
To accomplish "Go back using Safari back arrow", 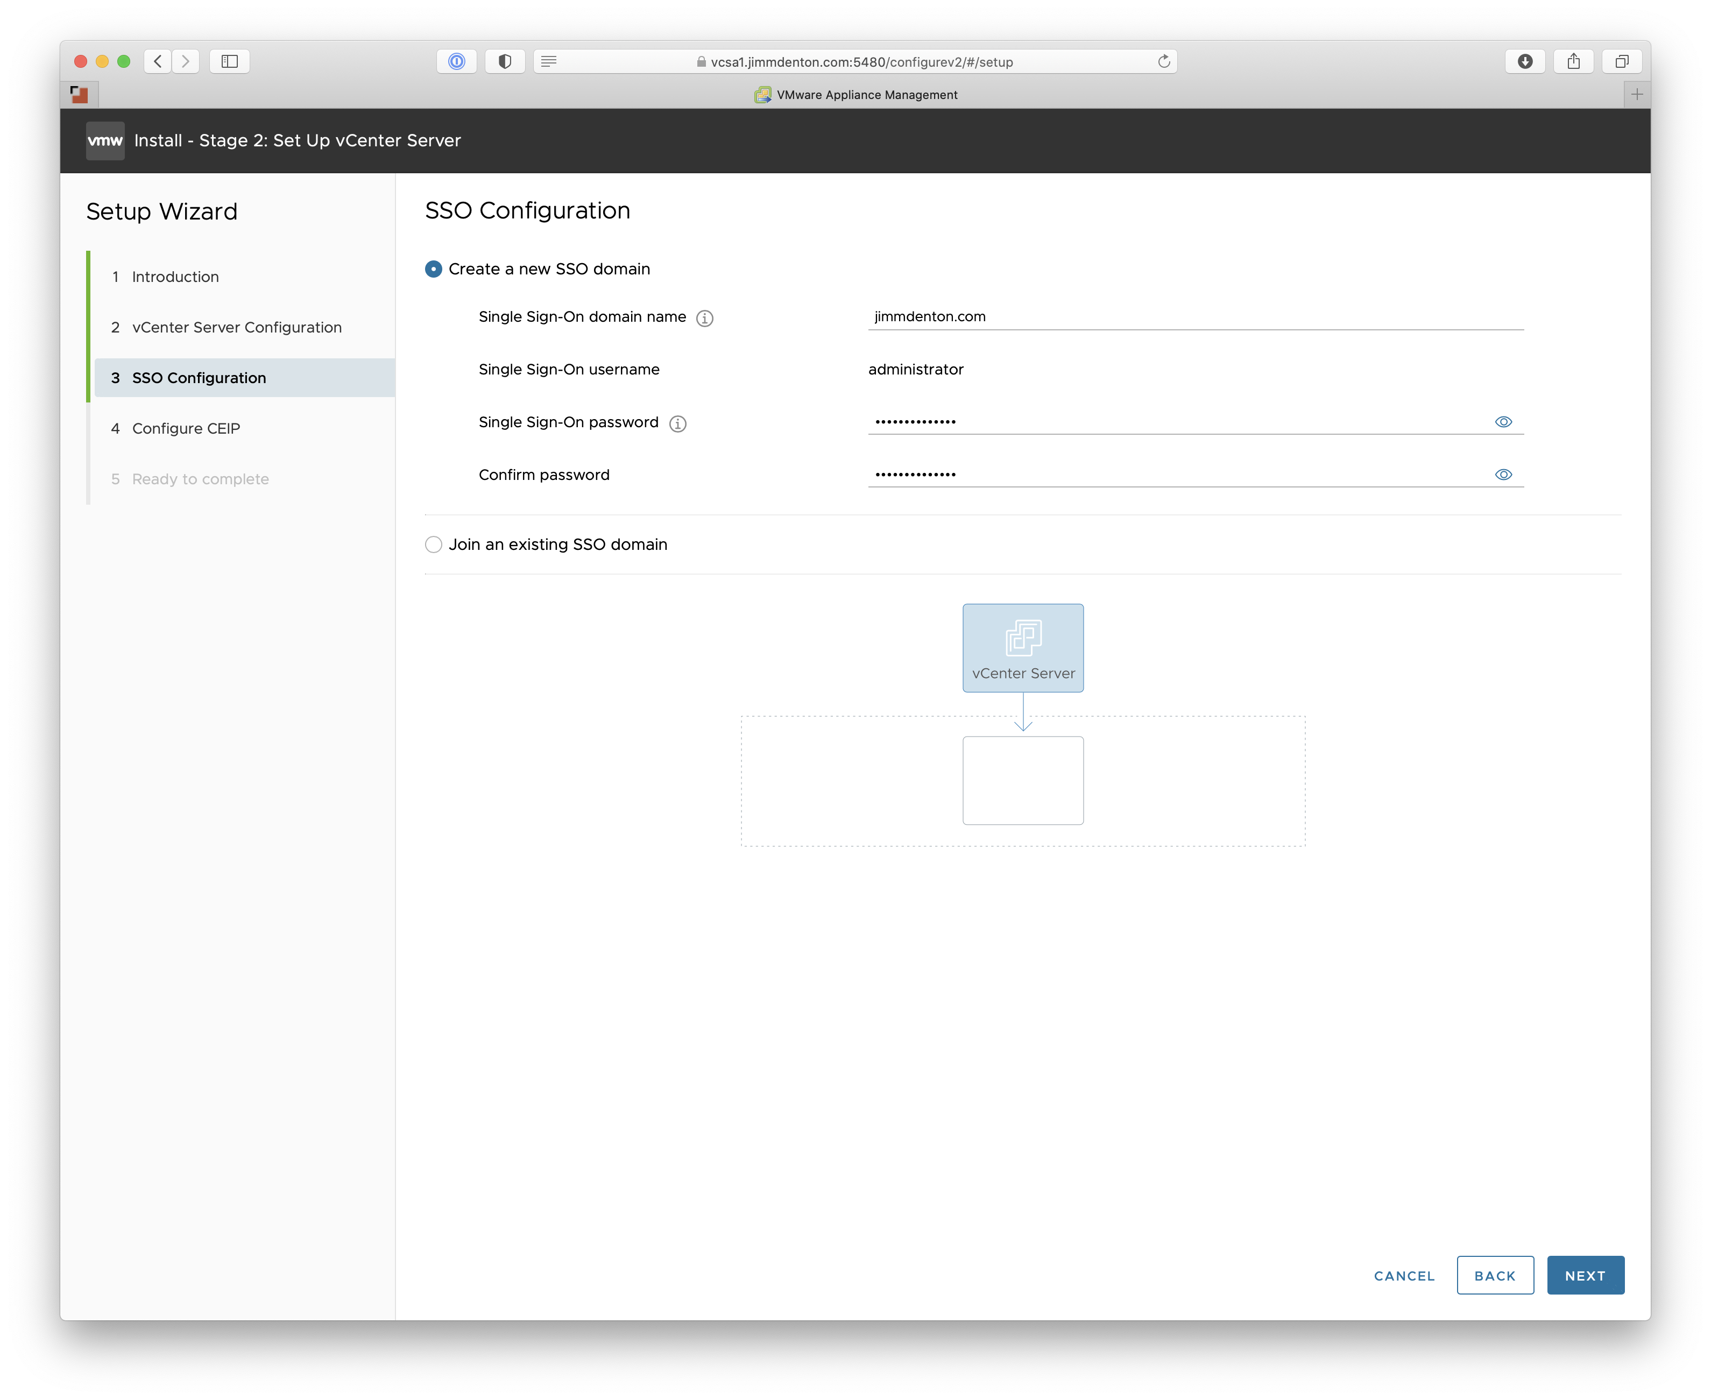I will click(158, 61).
